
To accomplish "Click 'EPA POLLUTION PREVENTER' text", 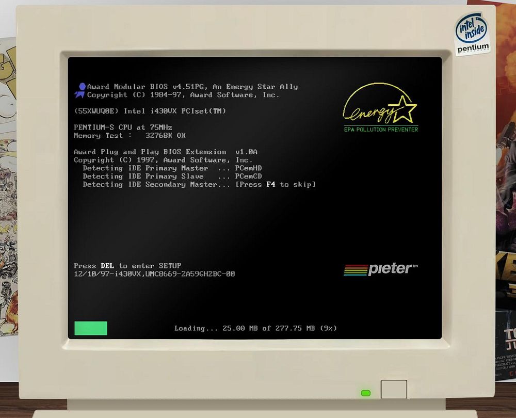I will [381, 130].
